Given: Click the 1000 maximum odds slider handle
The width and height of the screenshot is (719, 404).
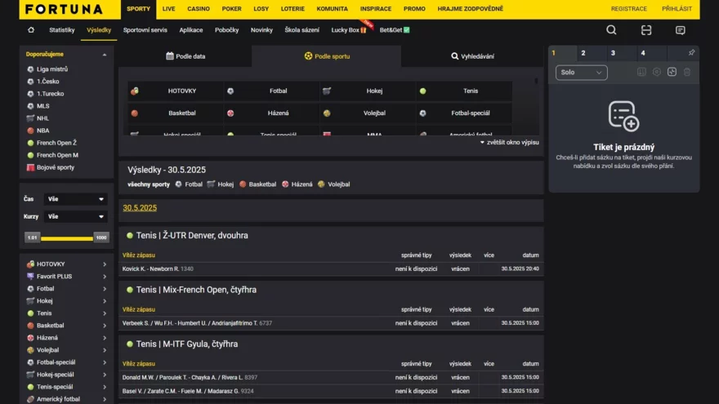Looking at the screenshot, I should click(x=100, y=238).
